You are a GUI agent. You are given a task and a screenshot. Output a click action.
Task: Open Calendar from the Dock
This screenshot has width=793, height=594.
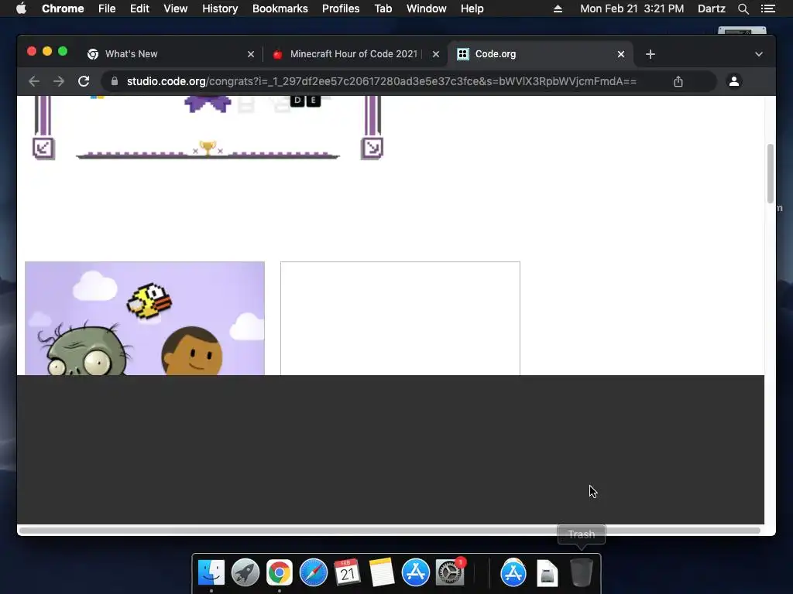348,573
